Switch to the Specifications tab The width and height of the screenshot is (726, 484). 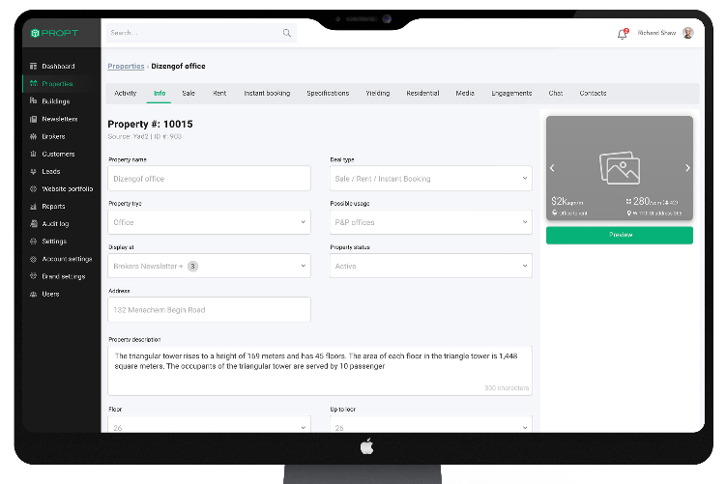point(328,93)
